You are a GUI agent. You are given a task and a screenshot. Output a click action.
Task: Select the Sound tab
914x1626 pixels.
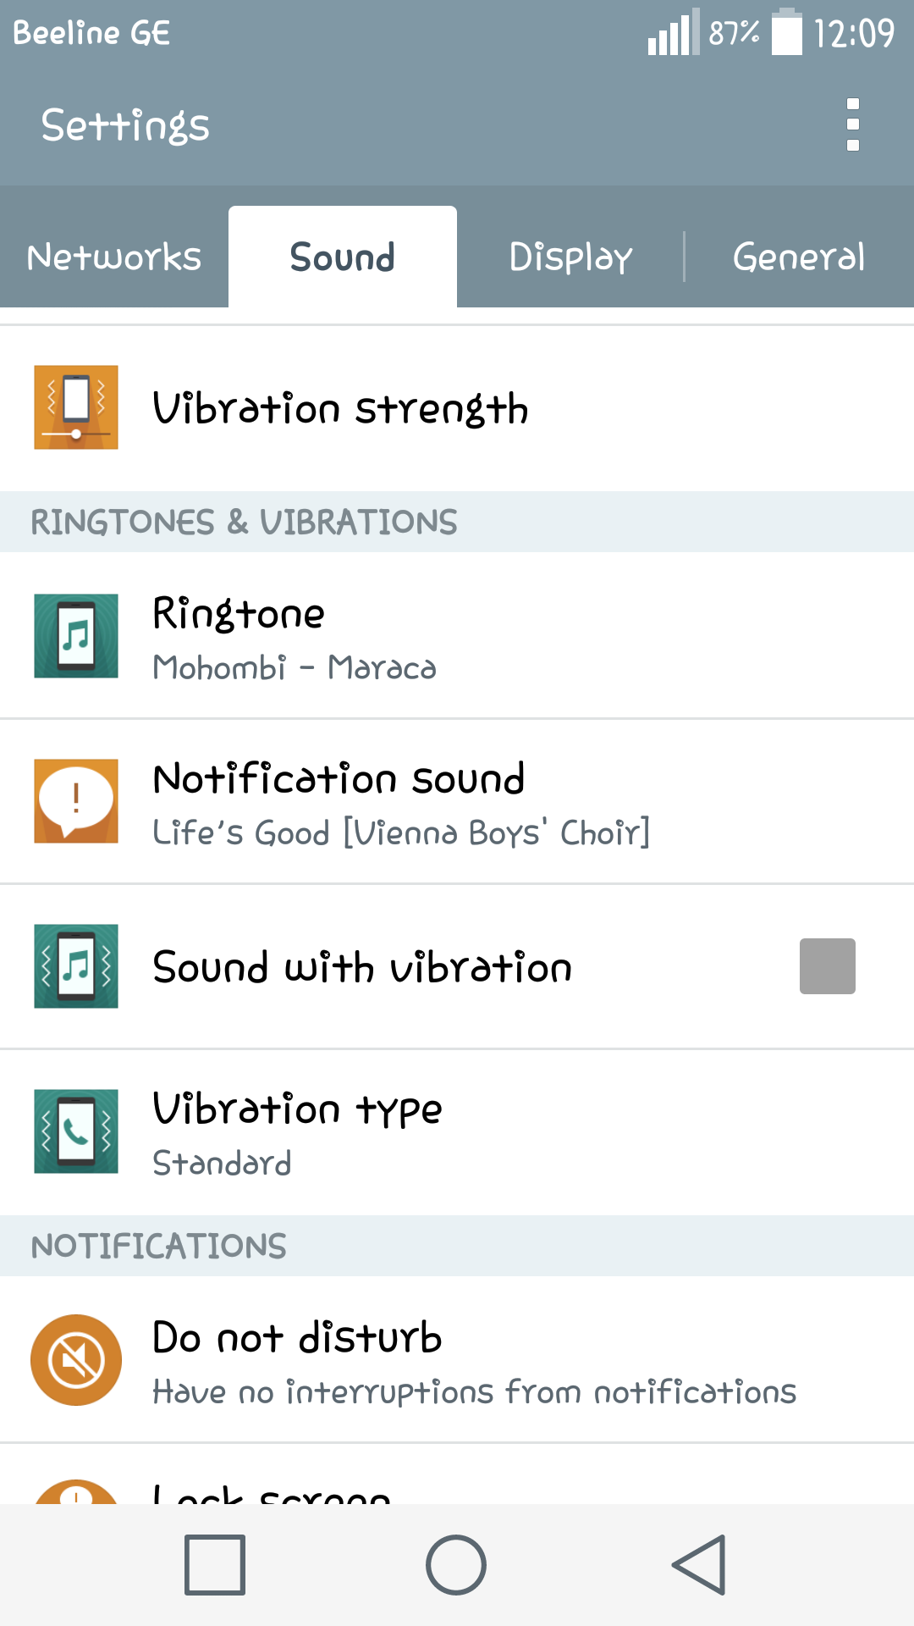coord(343,257)
